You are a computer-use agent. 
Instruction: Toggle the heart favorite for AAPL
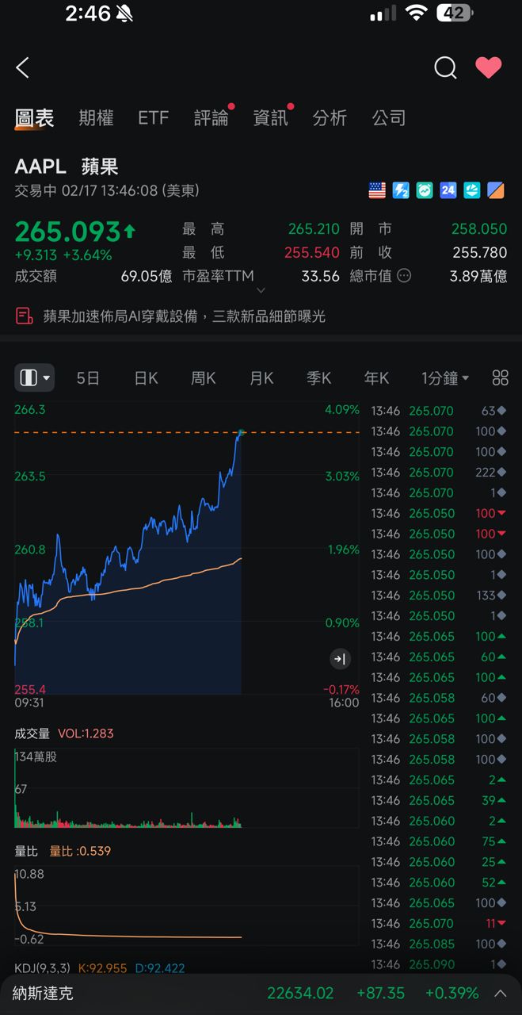pos(488,68)
